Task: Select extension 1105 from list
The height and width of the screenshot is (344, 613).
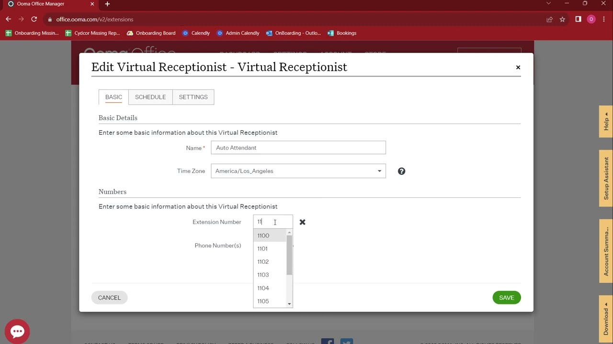Action: (270, 301)
